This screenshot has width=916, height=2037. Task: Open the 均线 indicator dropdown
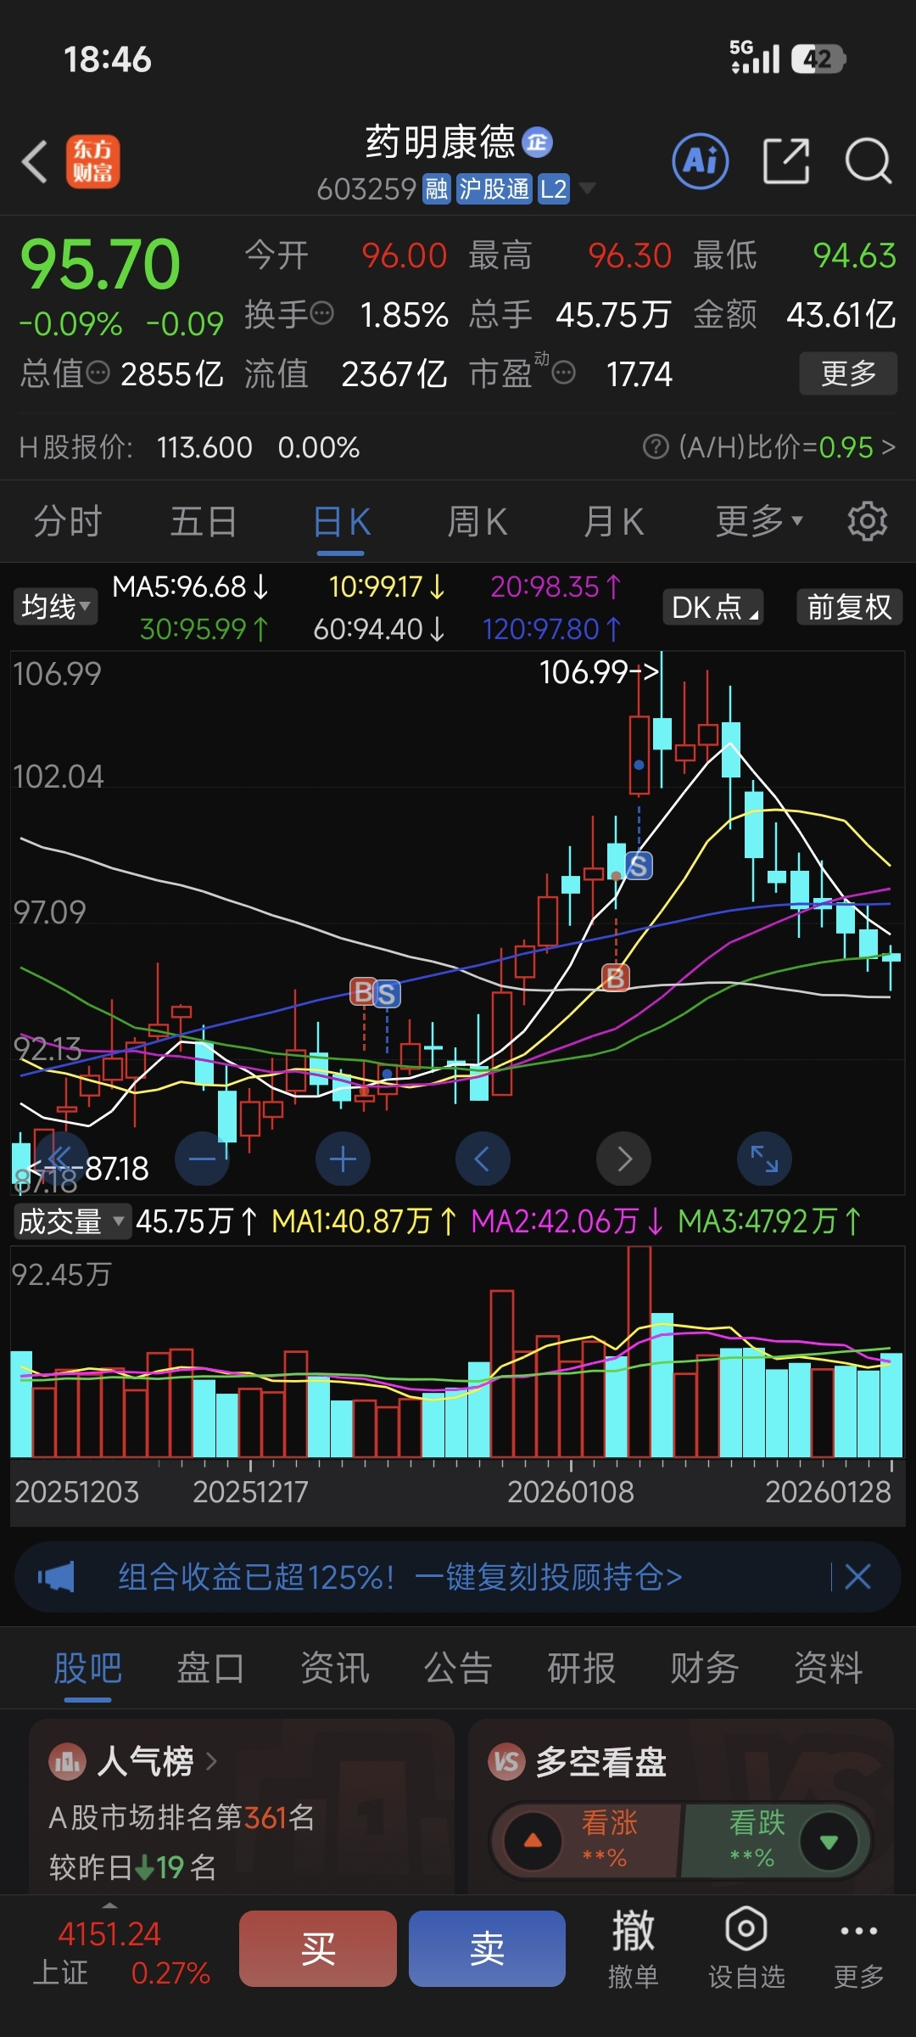(55, 607)
